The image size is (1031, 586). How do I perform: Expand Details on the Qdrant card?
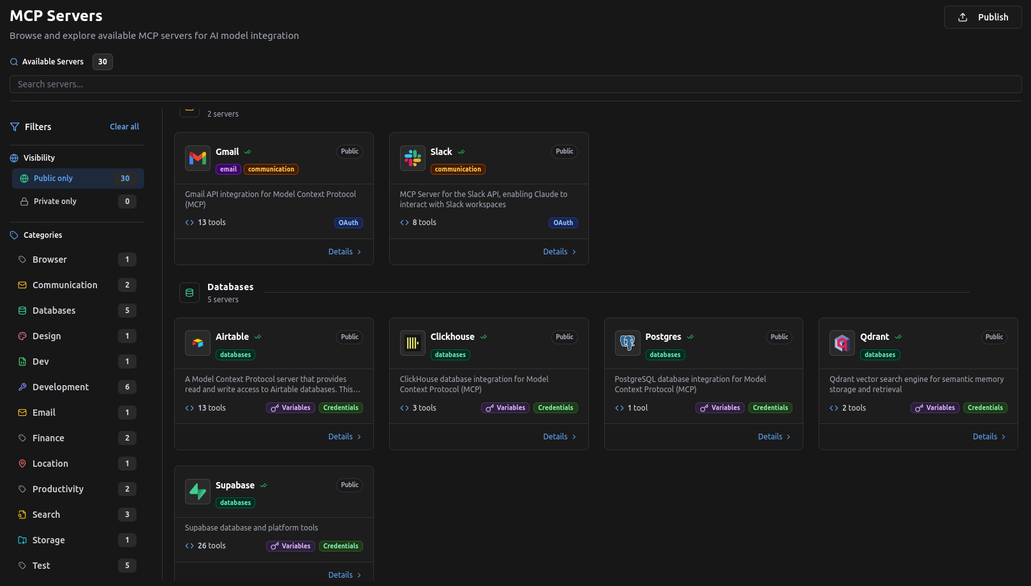[x=989, y=437]
